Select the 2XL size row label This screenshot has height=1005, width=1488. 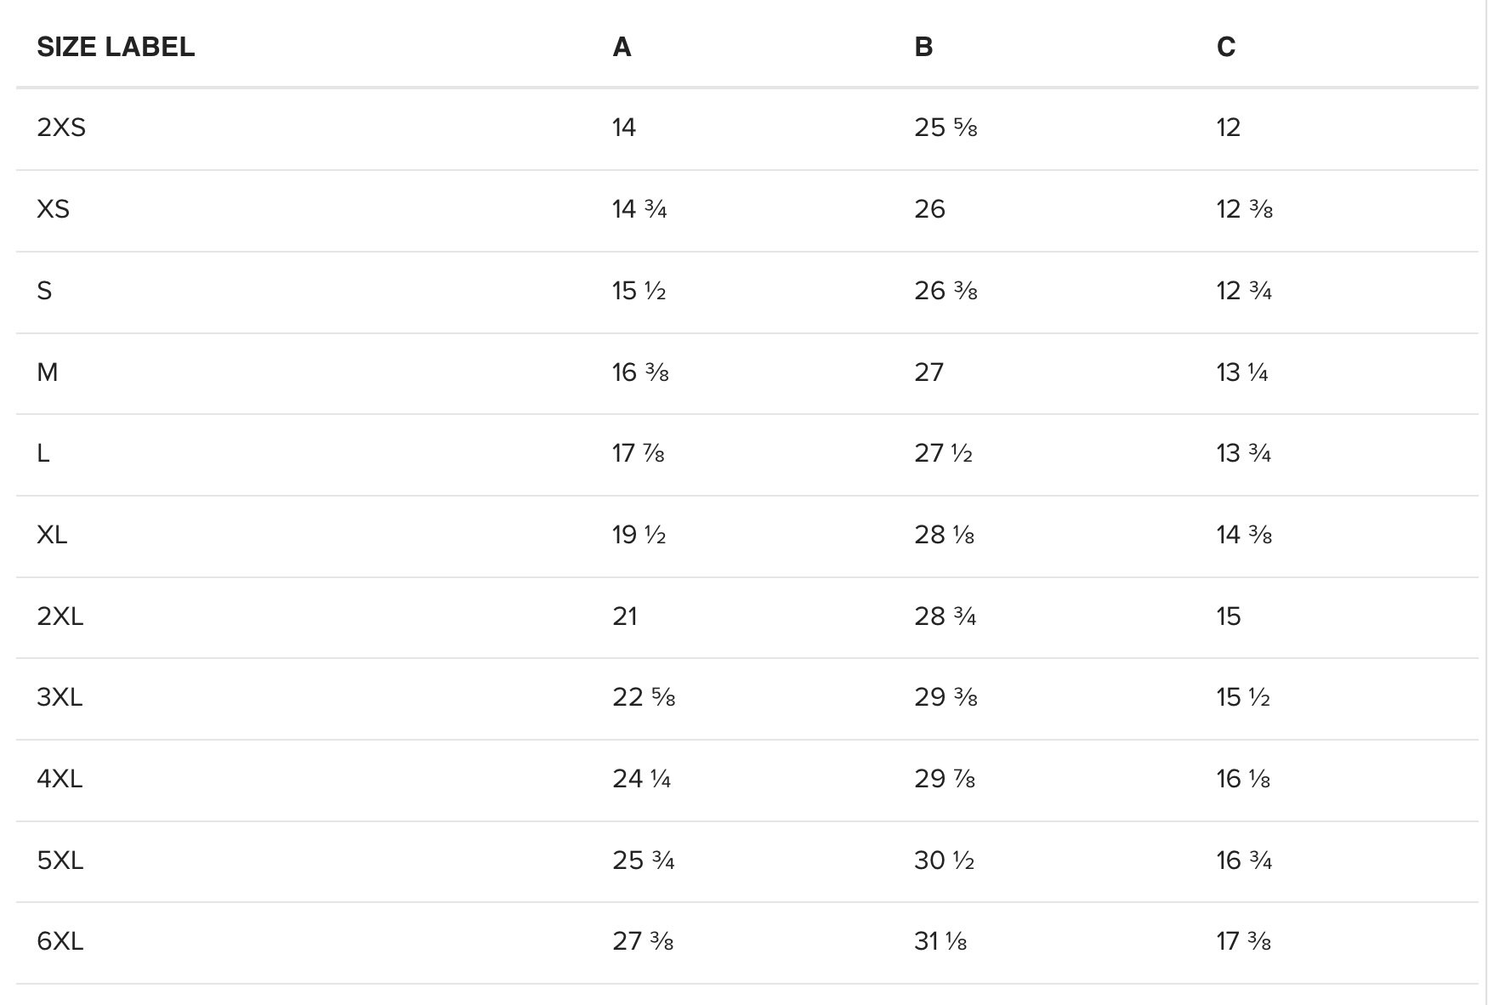coord(60,616)
